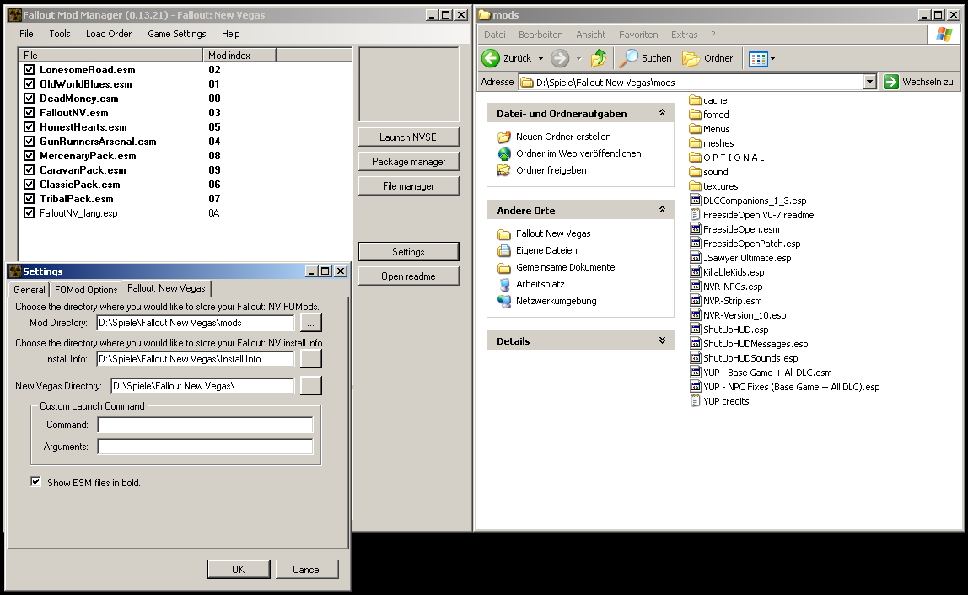The height and width of the screenshot is (595, 968).
Task: Select the DLCCompanions_1_3.esp file icon
Action: tap(696, 200)
